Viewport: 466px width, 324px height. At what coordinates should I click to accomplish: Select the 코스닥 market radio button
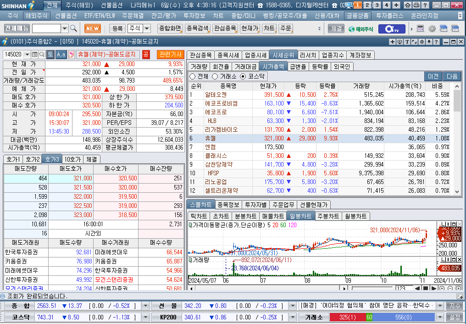[x=243, y=76]
